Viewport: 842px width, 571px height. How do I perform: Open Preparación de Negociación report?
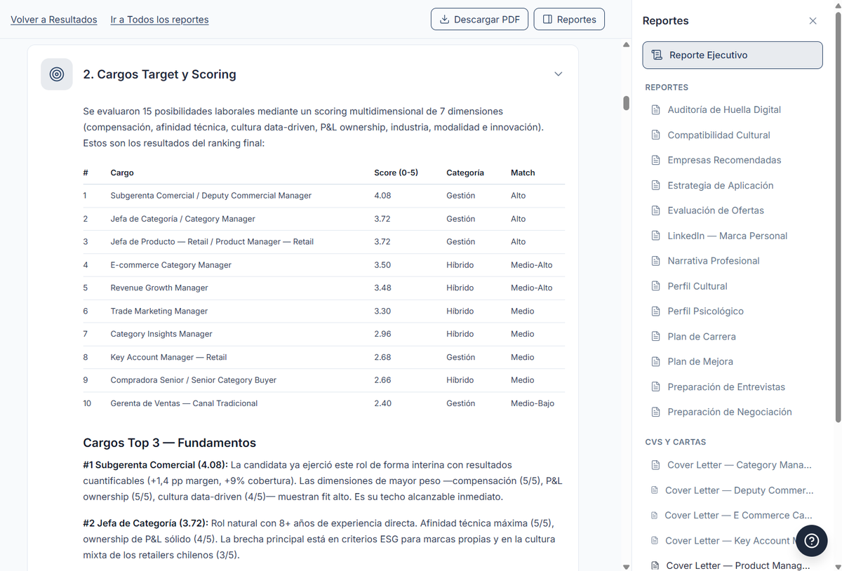(x=729, y=412)
